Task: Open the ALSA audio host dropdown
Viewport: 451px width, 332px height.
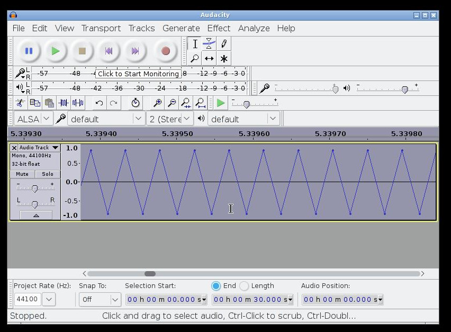Action: coord(33,119)
